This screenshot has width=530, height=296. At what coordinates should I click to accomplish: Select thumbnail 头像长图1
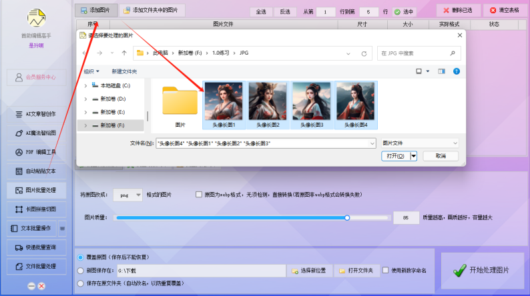click(x=224, y=105)
